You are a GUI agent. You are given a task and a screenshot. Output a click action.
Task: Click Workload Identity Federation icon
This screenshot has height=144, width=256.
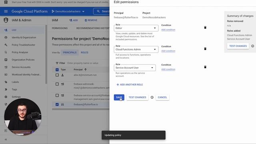(x=6, y=74)
